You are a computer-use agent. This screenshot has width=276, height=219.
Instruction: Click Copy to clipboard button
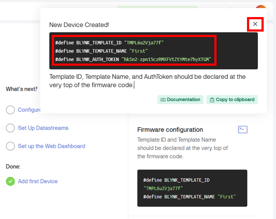tap(232, 100)
